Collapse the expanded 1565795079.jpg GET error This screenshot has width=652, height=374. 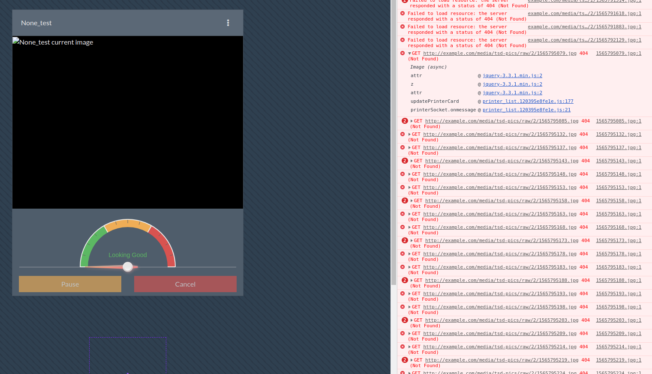(409, 54)
